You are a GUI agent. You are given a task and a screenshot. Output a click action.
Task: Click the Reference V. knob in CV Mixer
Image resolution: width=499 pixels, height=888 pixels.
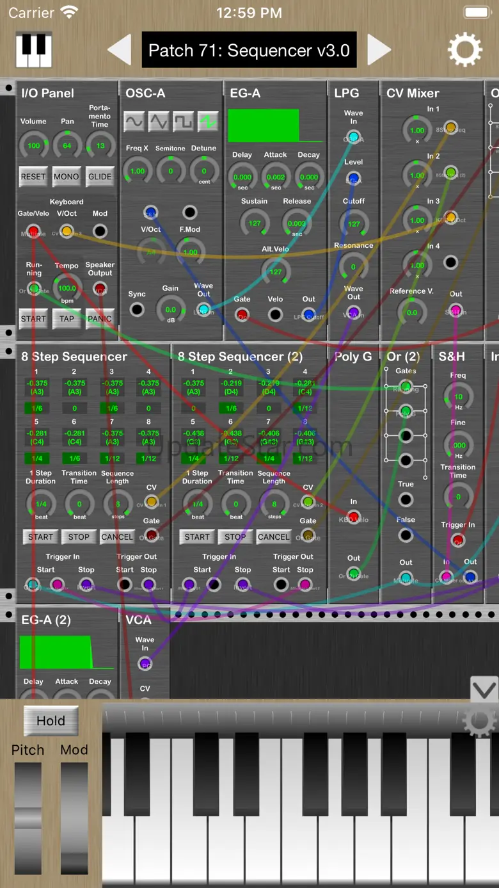(x=412, y=312)
